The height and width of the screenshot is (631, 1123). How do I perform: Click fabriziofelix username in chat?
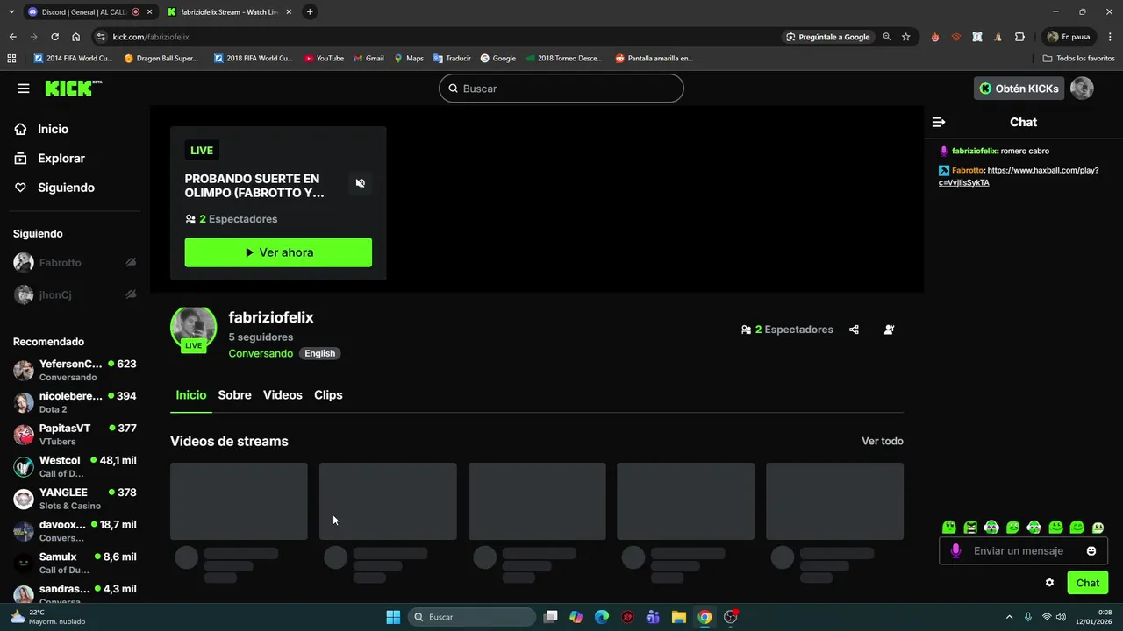[x=974, y=151]
